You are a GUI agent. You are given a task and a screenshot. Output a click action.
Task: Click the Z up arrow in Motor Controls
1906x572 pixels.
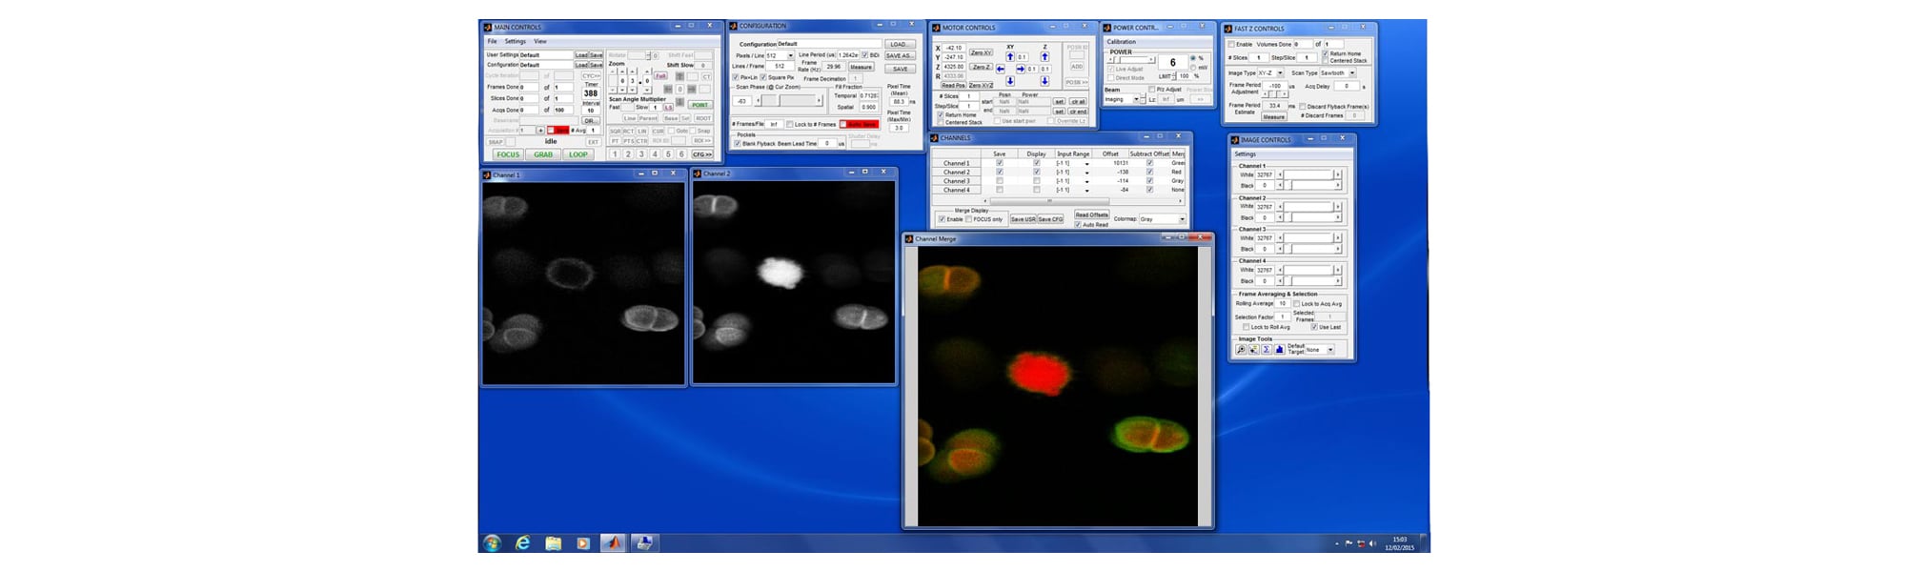click(1044, 57)
